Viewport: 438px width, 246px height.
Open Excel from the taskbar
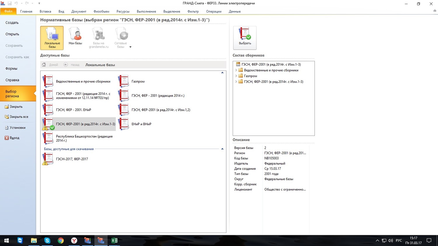tap(114, 240)
